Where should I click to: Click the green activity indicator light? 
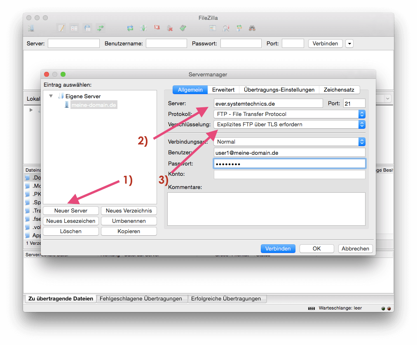(x=383, y=309)
